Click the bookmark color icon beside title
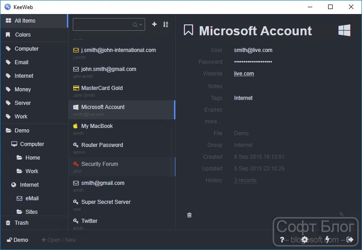Image resolution: width=362 pixels, height=250 pixels. pyautogui.click(x=188, y=30)
